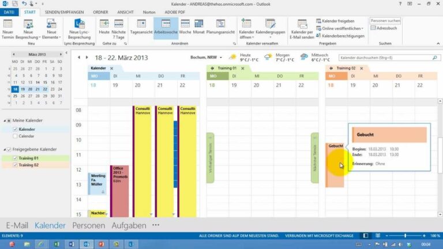The width and height of the screenshot is (443, 249).
Task: Go to previous week arrow
Action: coord(79,57)
